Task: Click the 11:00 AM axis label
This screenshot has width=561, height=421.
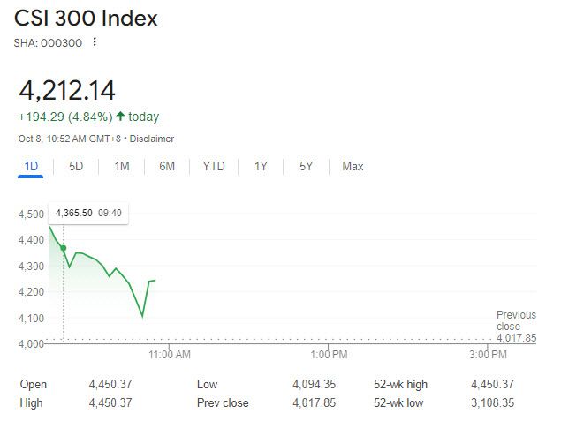Action: (x=170, y=354)
